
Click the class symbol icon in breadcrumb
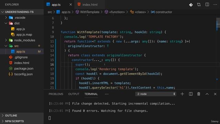pos(132,12)
